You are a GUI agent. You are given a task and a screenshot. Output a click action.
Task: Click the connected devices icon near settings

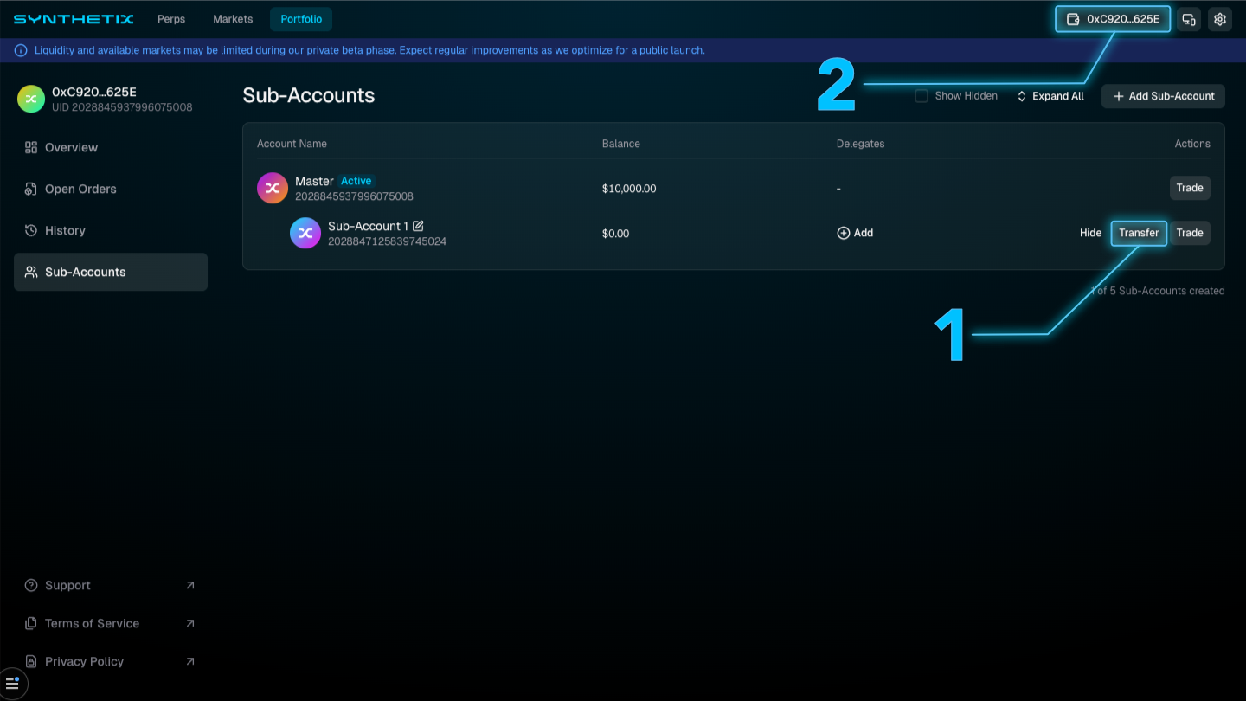(x=1188, y=18)
